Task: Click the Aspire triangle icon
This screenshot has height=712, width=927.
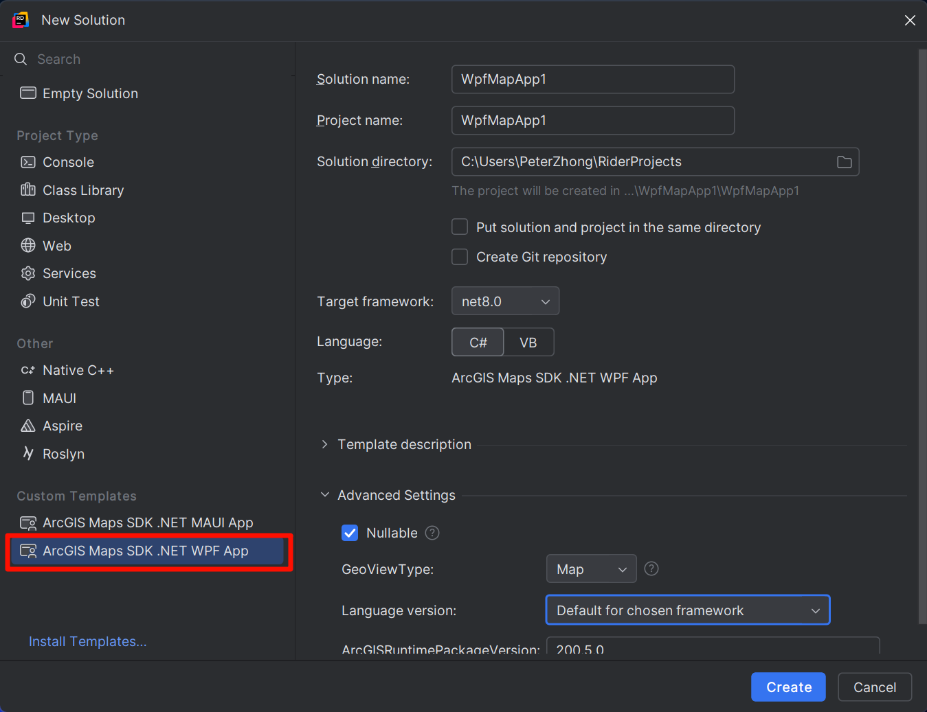Action: pos(28,426)
